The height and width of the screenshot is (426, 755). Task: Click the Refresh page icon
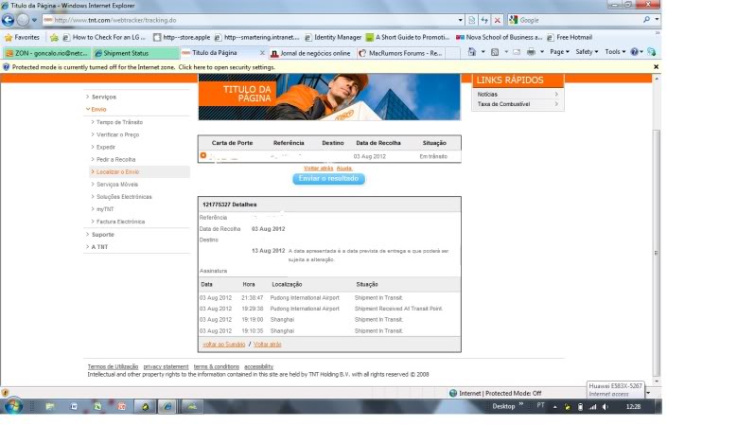point(484,20)
